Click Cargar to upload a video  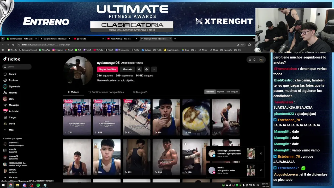[13, 118]
